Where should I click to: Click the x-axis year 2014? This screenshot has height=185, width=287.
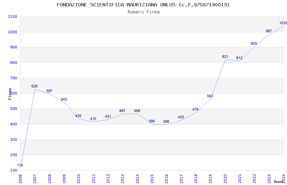(x=137, y=179)
